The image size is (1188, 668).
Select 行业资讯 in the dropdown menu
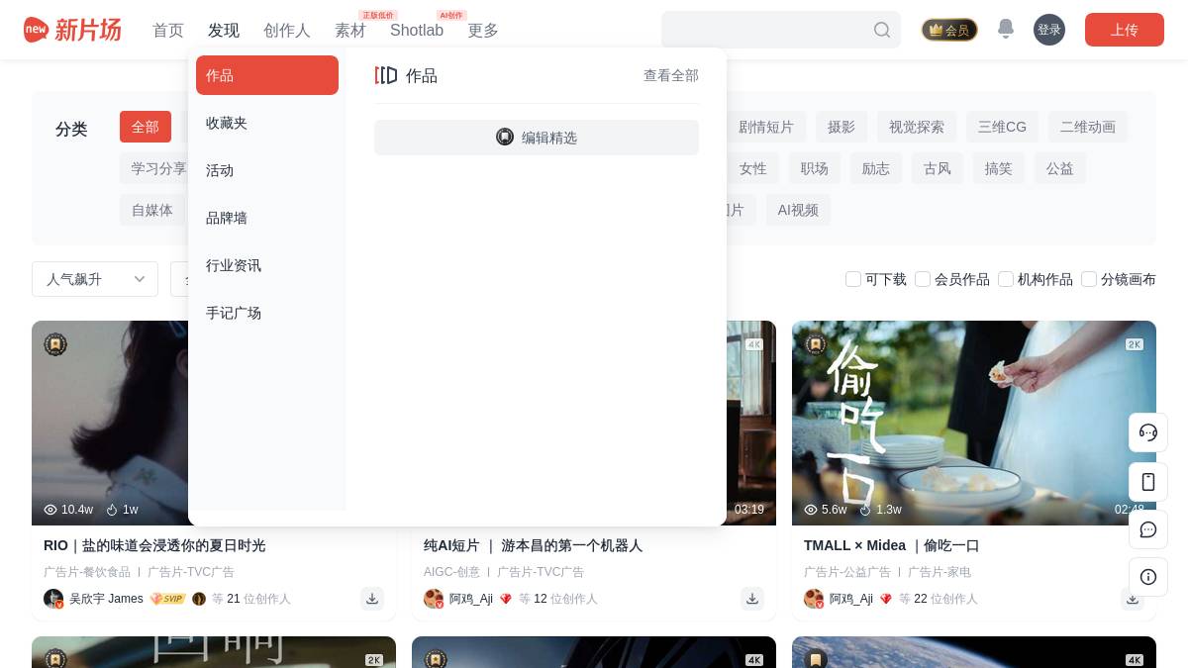click(267, 265)
